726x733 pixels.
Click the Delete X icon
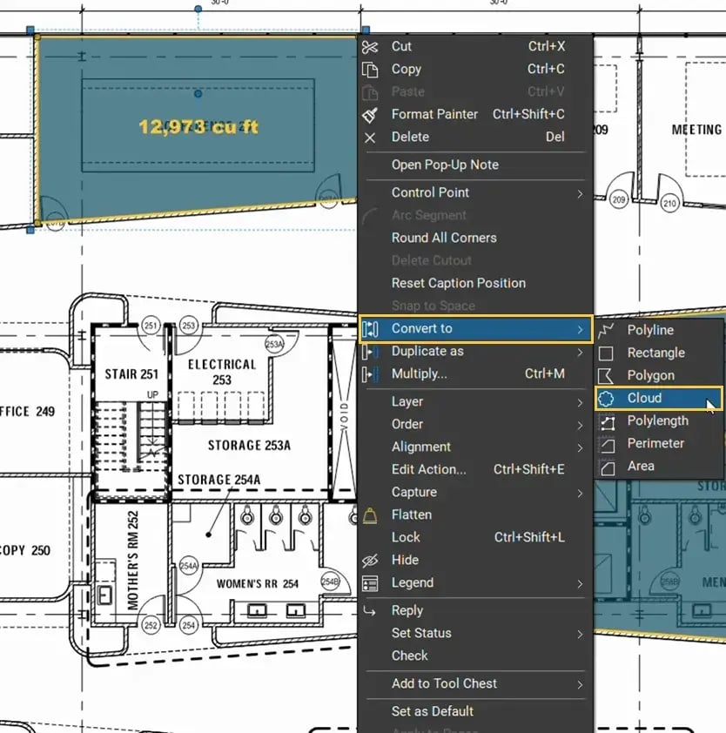(370, 138)
